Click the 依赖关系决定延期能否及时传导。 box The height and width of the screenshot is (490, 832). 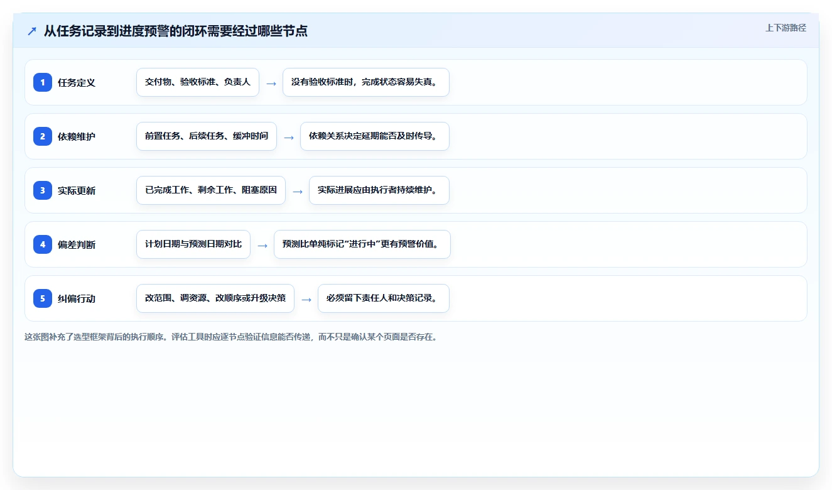(375, 136)
